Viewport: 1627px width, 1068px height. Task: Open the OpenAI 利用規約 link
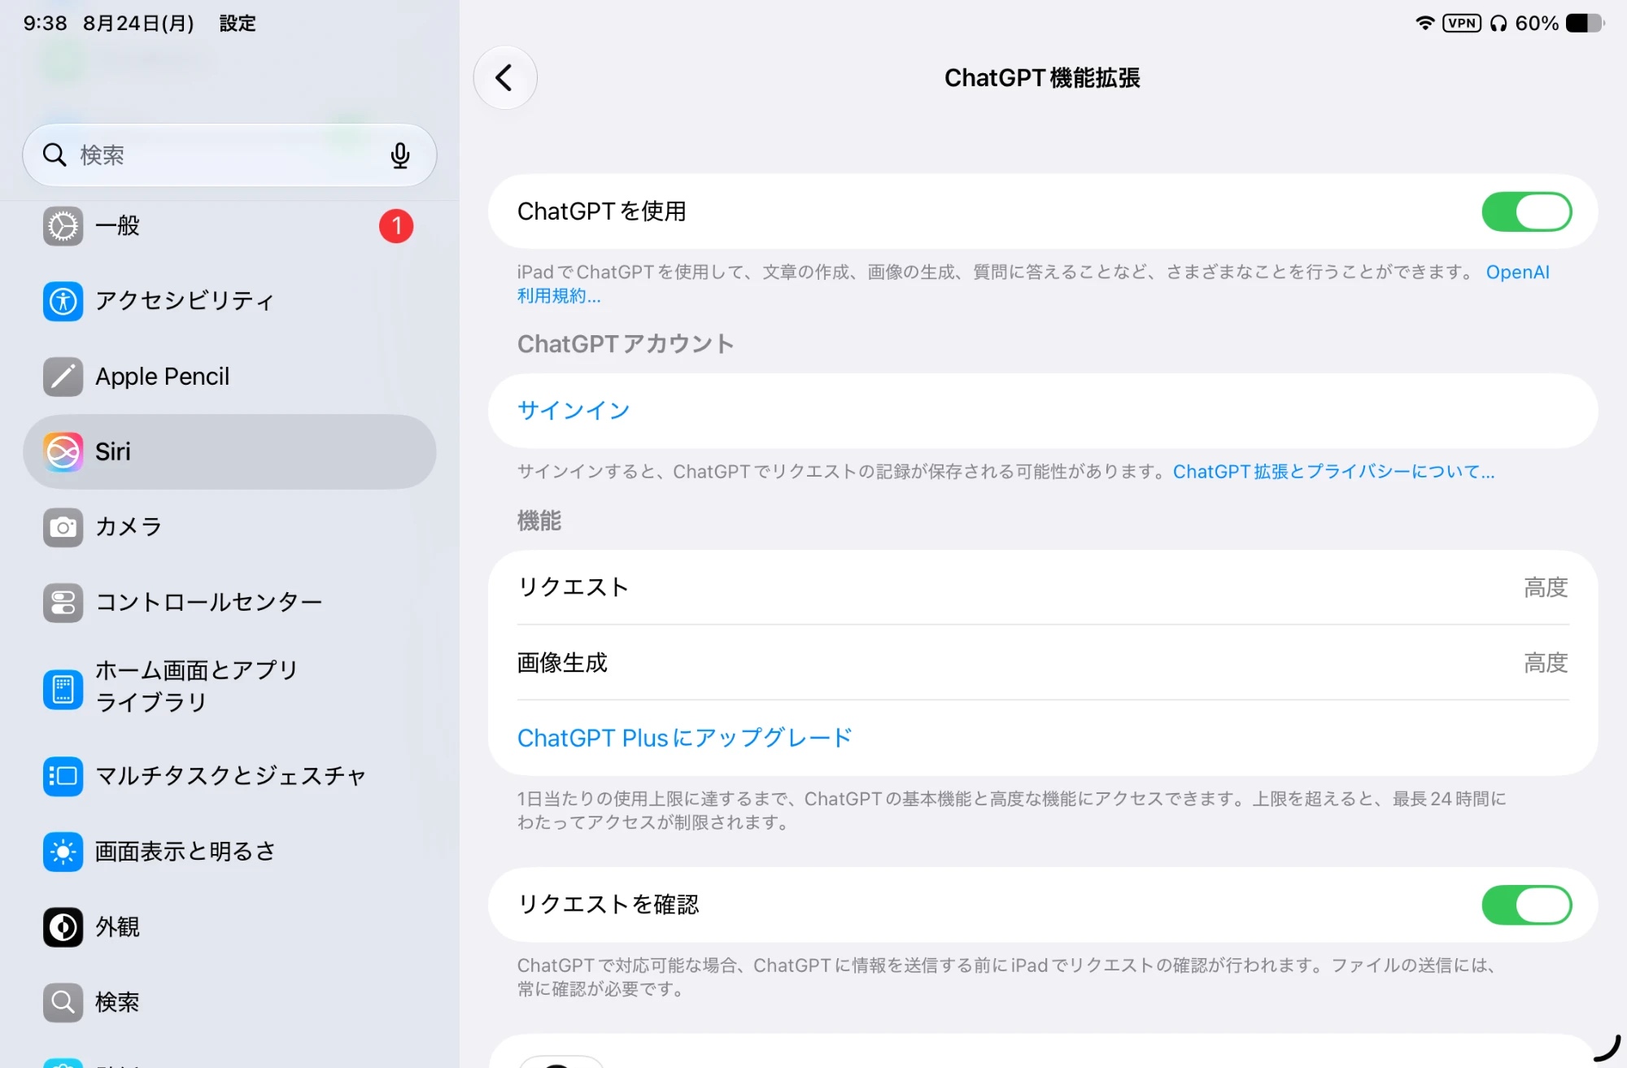tap(1518, 272)
